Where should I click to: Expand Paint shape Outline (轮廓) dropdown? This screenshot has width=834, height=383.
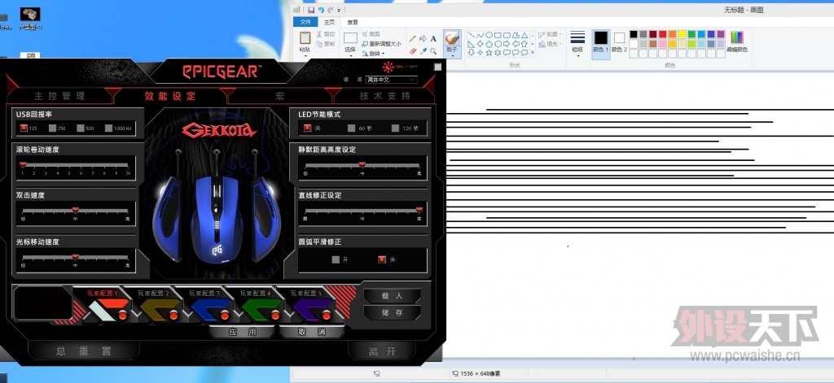tap(551, 34)
